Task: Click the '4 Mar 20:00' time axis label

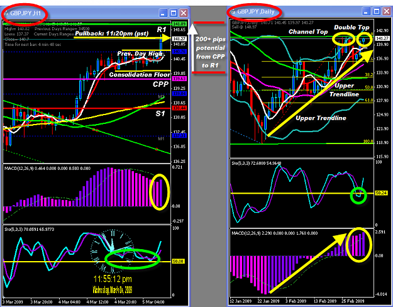Action: 126,302
